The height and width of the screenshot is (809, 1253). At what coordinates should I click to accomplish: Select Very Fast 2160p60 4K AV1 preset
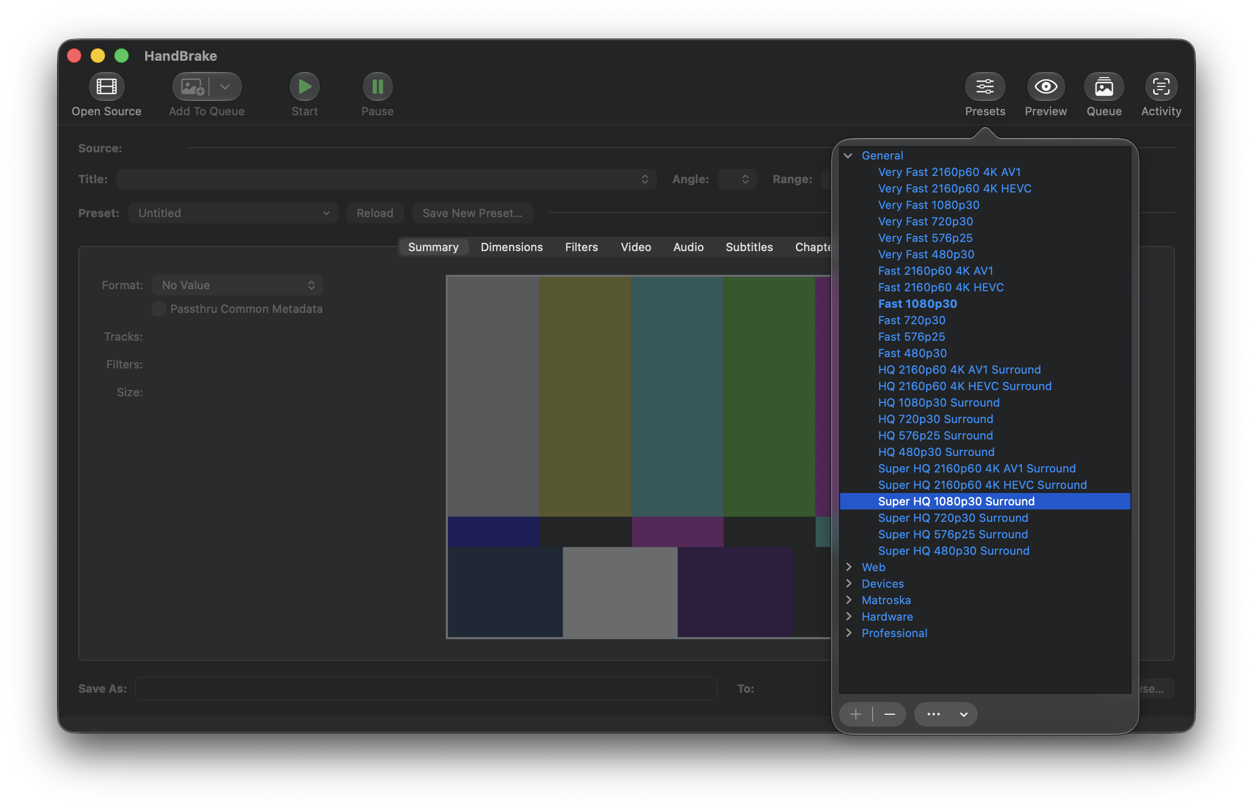point(985,172)
